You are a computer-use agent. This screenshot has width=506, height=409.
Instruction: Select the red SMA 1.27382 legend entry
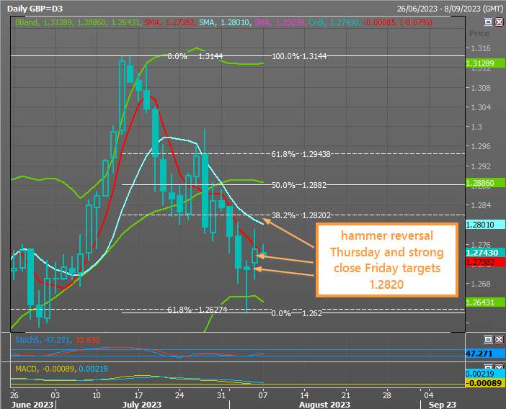click(169, 22)
